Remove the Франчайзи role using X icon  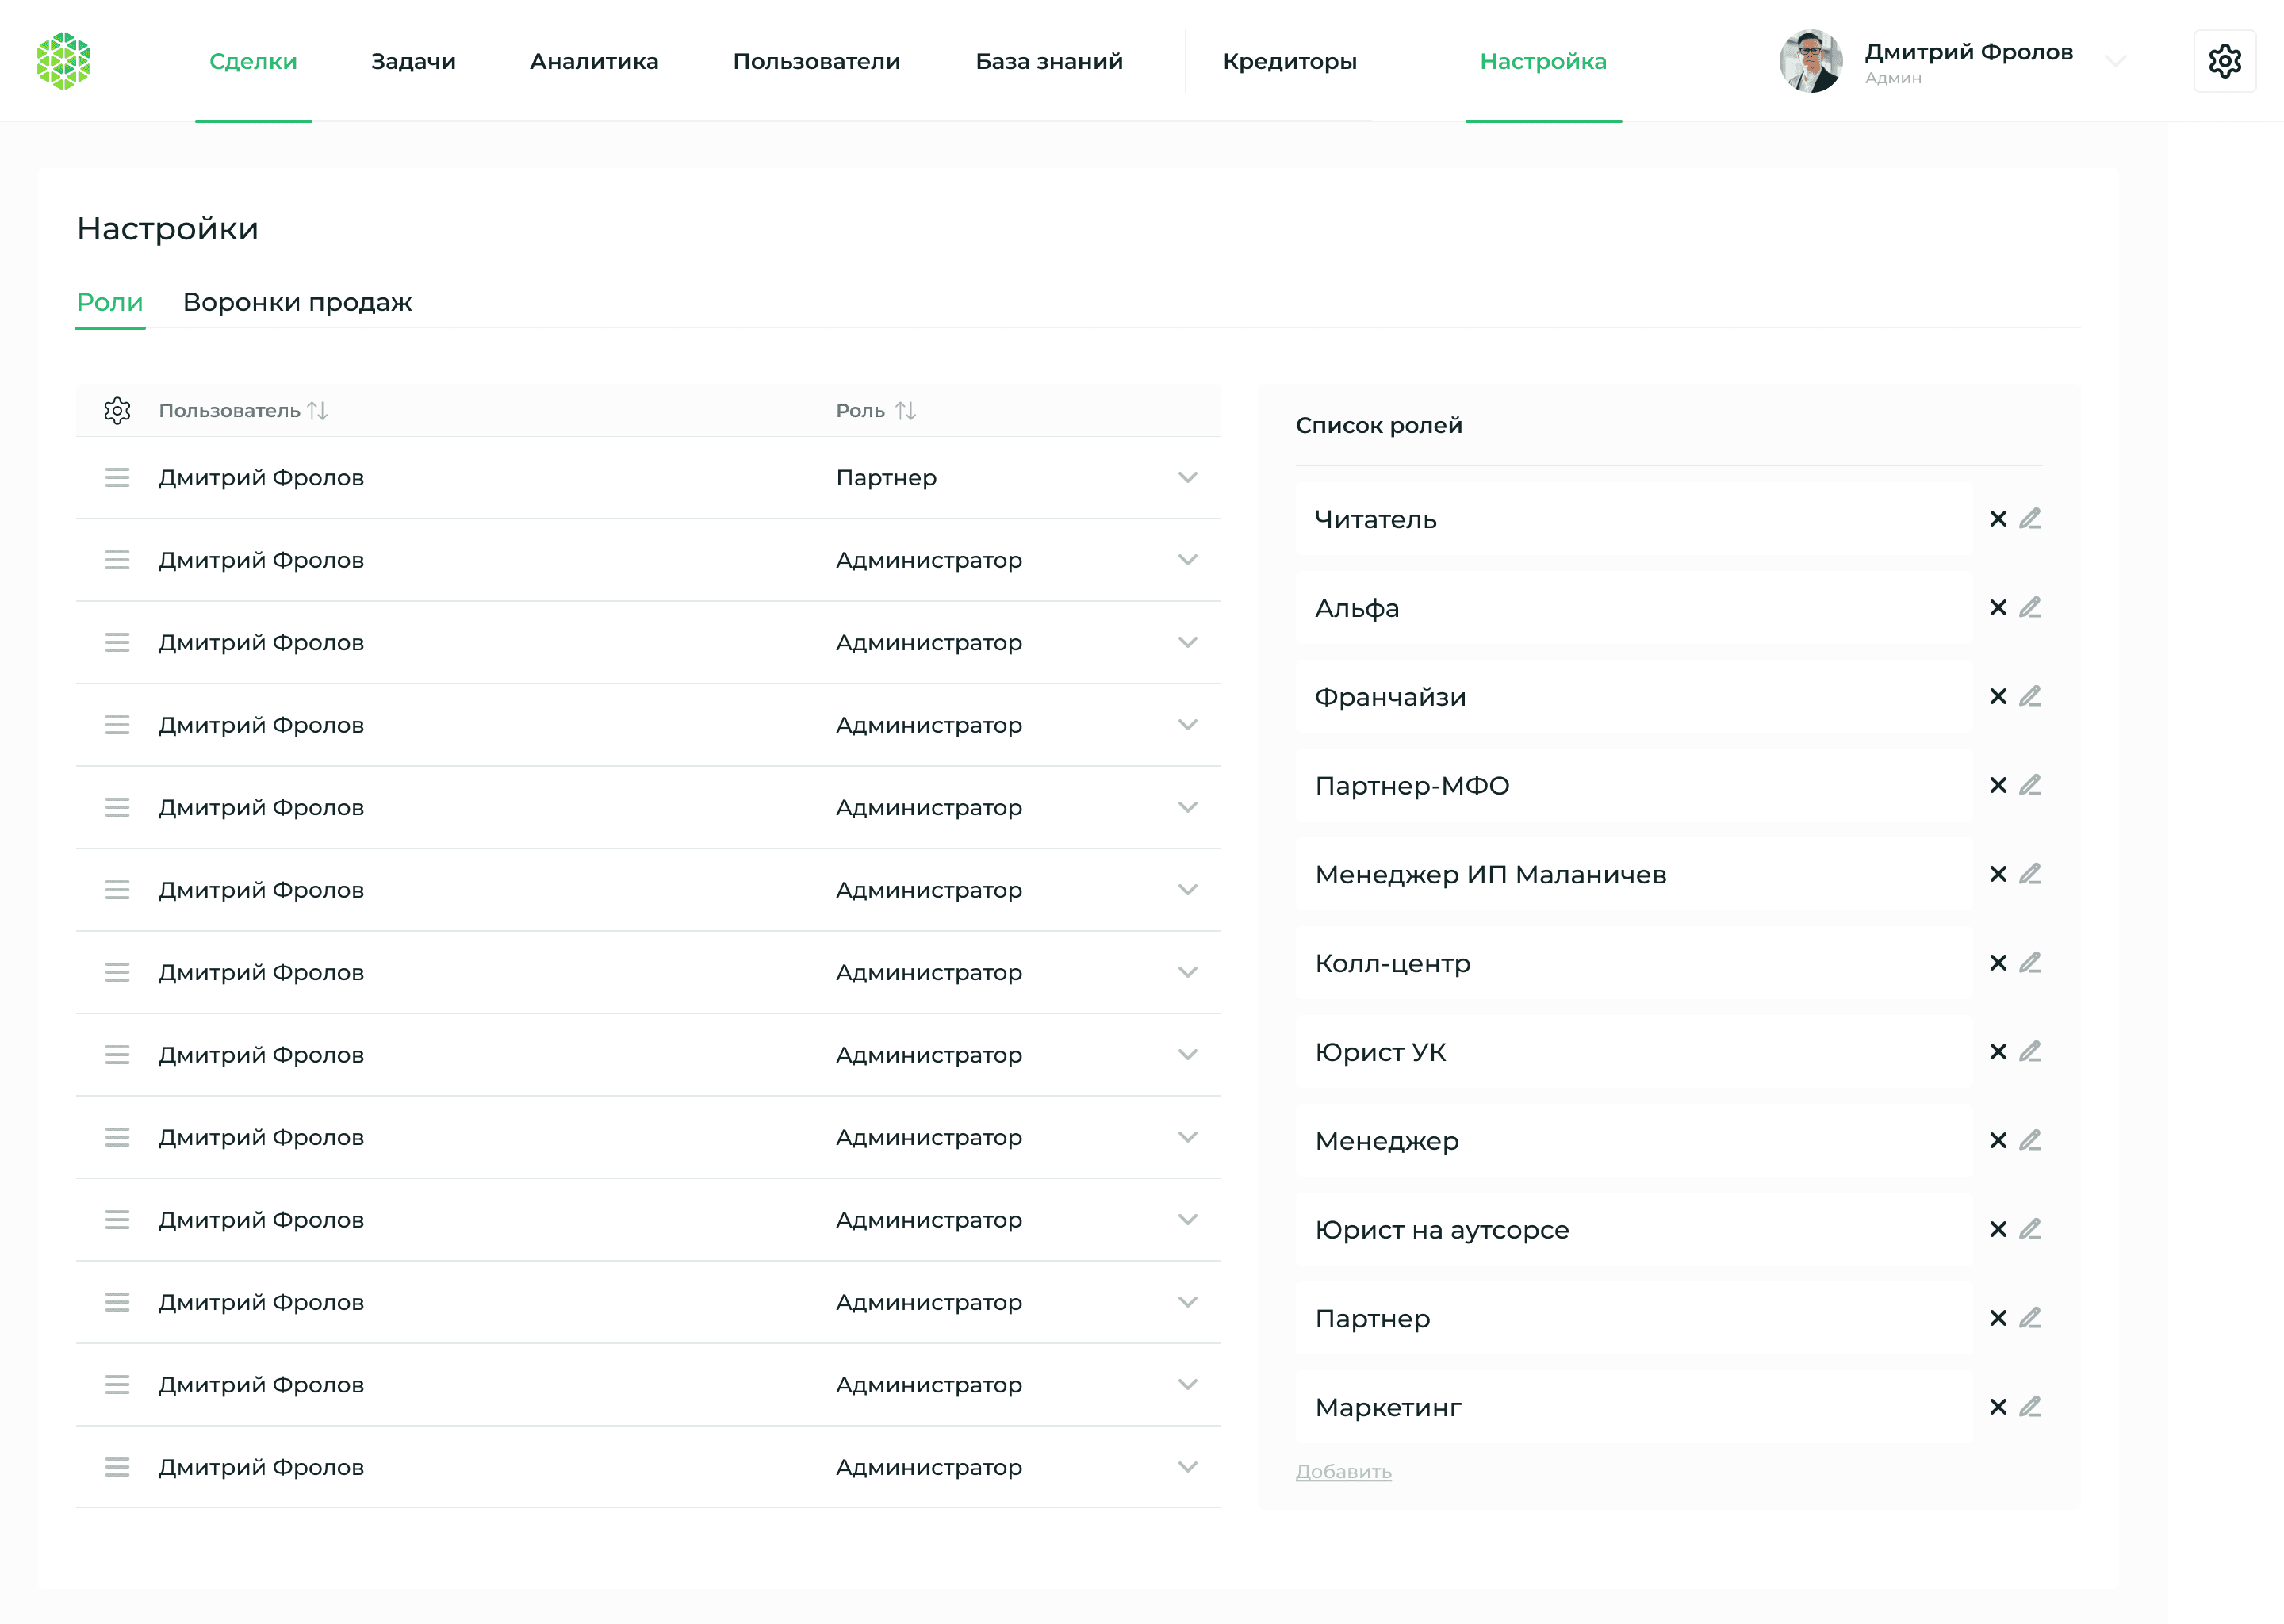coord(1998,696)
